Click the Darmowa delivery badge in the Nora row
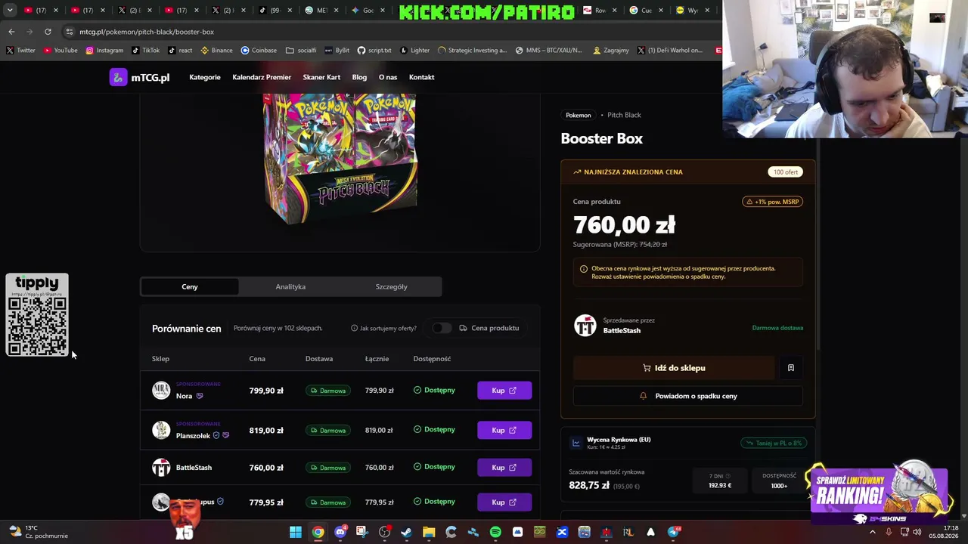 [328, 391]
